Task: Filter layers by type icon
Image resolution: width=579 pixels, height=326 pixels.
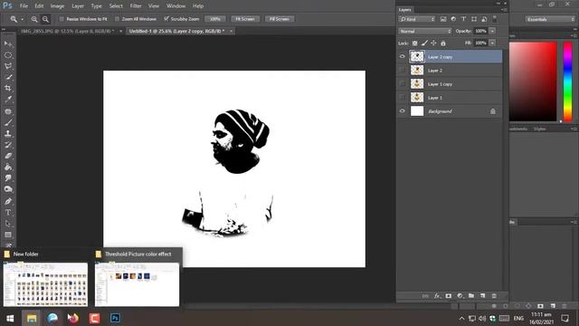Action: [x=463, y=19]
